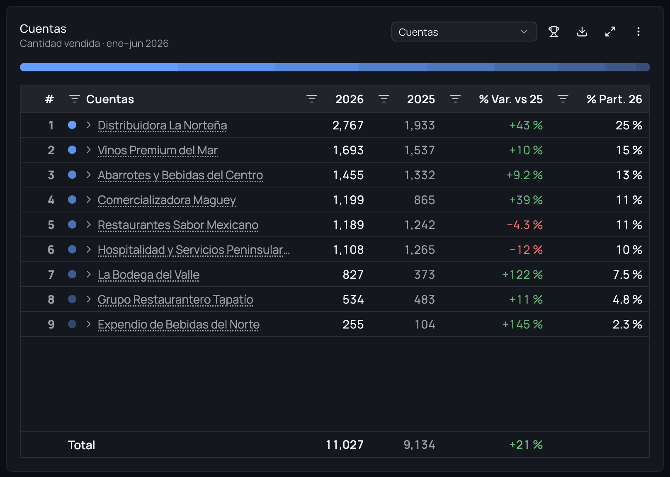Viewport: 670px width, 477px height.
Task: Click the Cuentas column header
Action: click(110, 99)
